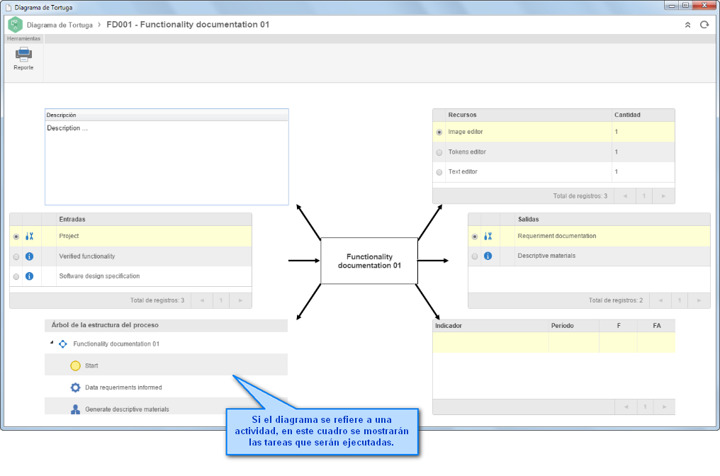The width and height of the screenshot is (720, 476).
Task: Click the Recursos column header
Action: coord(529,115)
